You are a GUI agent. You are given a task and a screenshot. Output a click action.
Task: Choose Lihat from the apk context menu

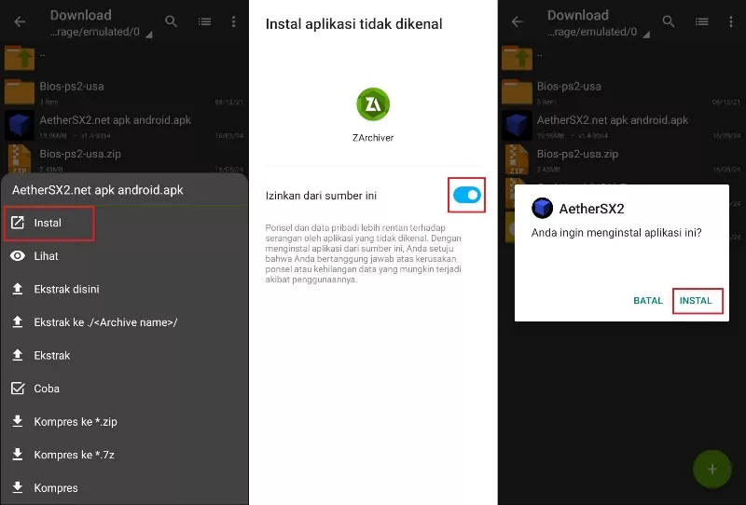tap(124, 256)
